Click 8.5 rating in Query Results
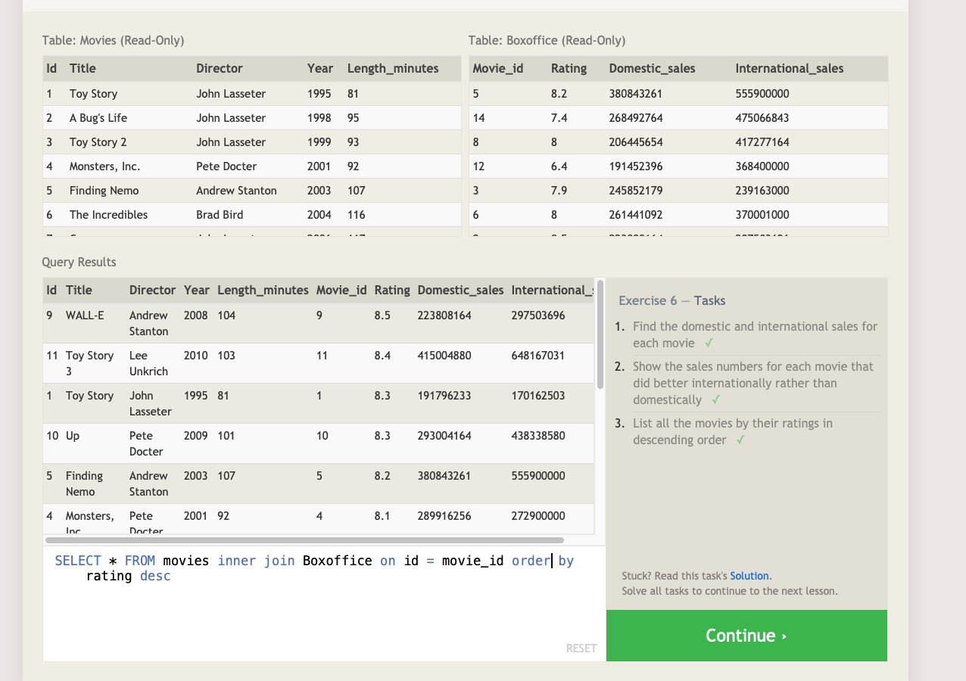 tap(382, 316)
